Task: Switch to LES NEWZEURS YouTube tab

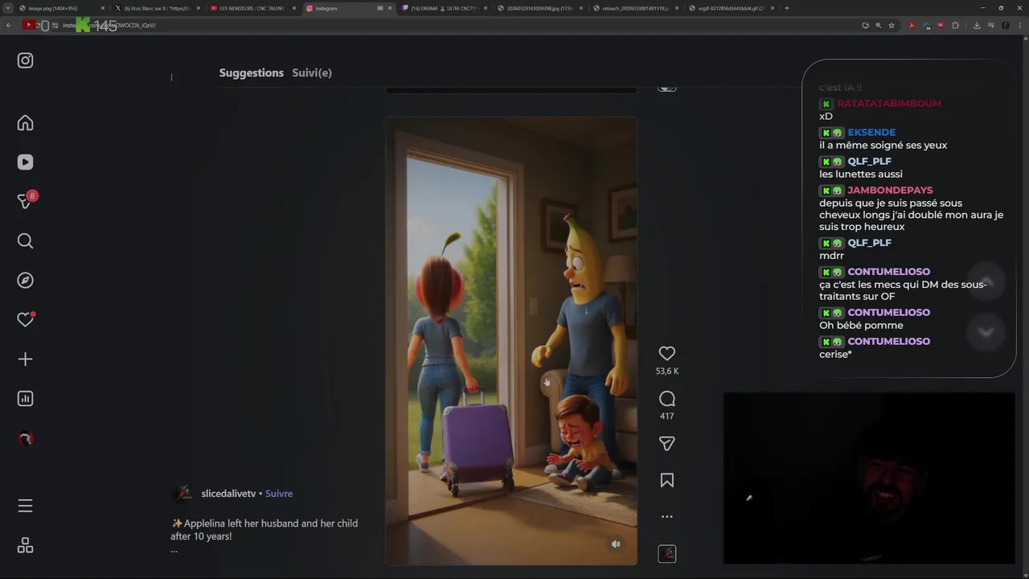Action: tap(252, 8)
